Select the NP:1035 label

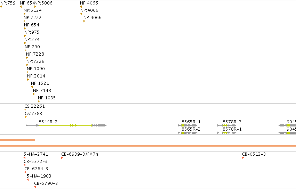pyautogui.click(x=47, y=98)
